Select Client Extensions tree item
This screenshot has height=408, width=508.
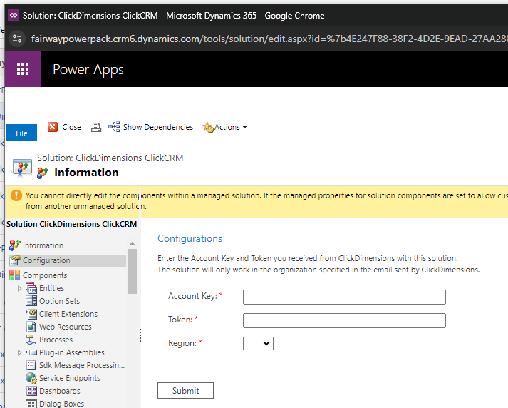click(68, 314)
